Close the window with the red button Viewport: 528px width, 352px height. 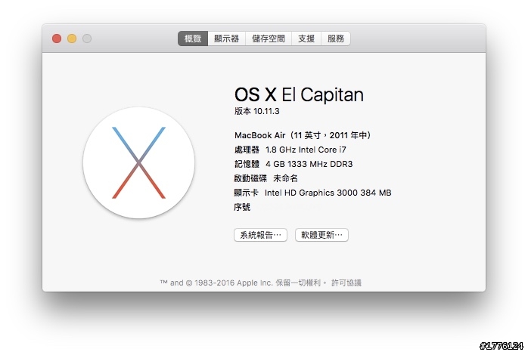pyautogui.click(x=57, y=39)
